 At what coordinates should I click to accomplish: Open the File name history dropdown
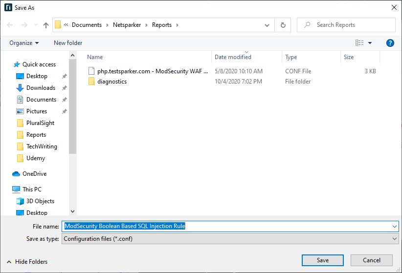point(395,226)
